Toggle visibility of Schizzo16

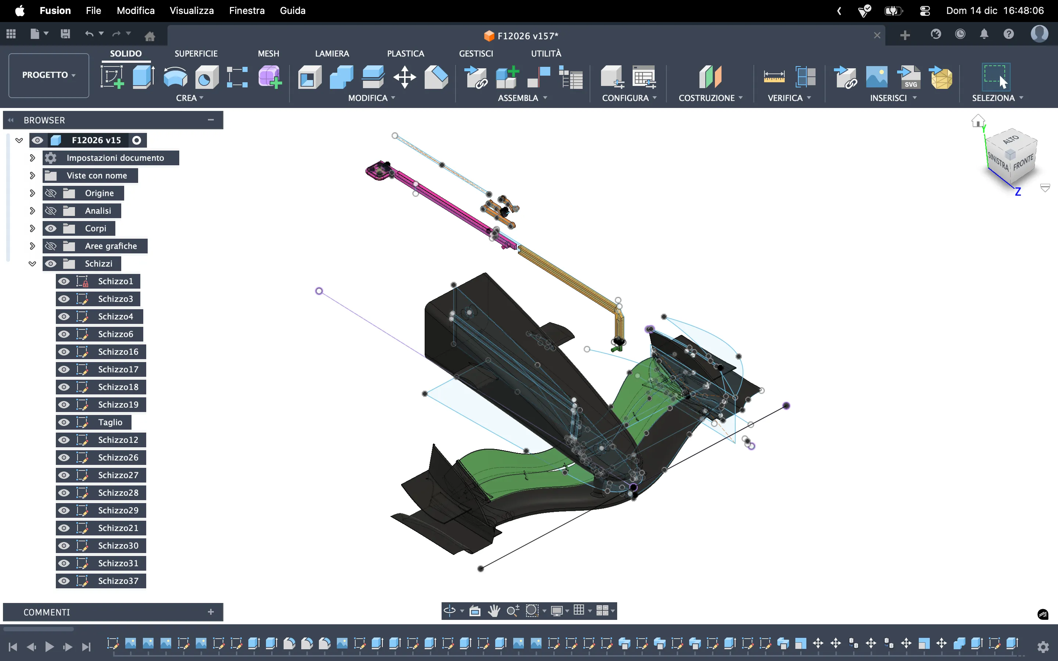coord(64,351)
